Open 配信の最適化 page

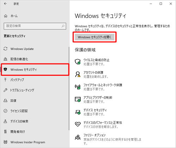19,59
